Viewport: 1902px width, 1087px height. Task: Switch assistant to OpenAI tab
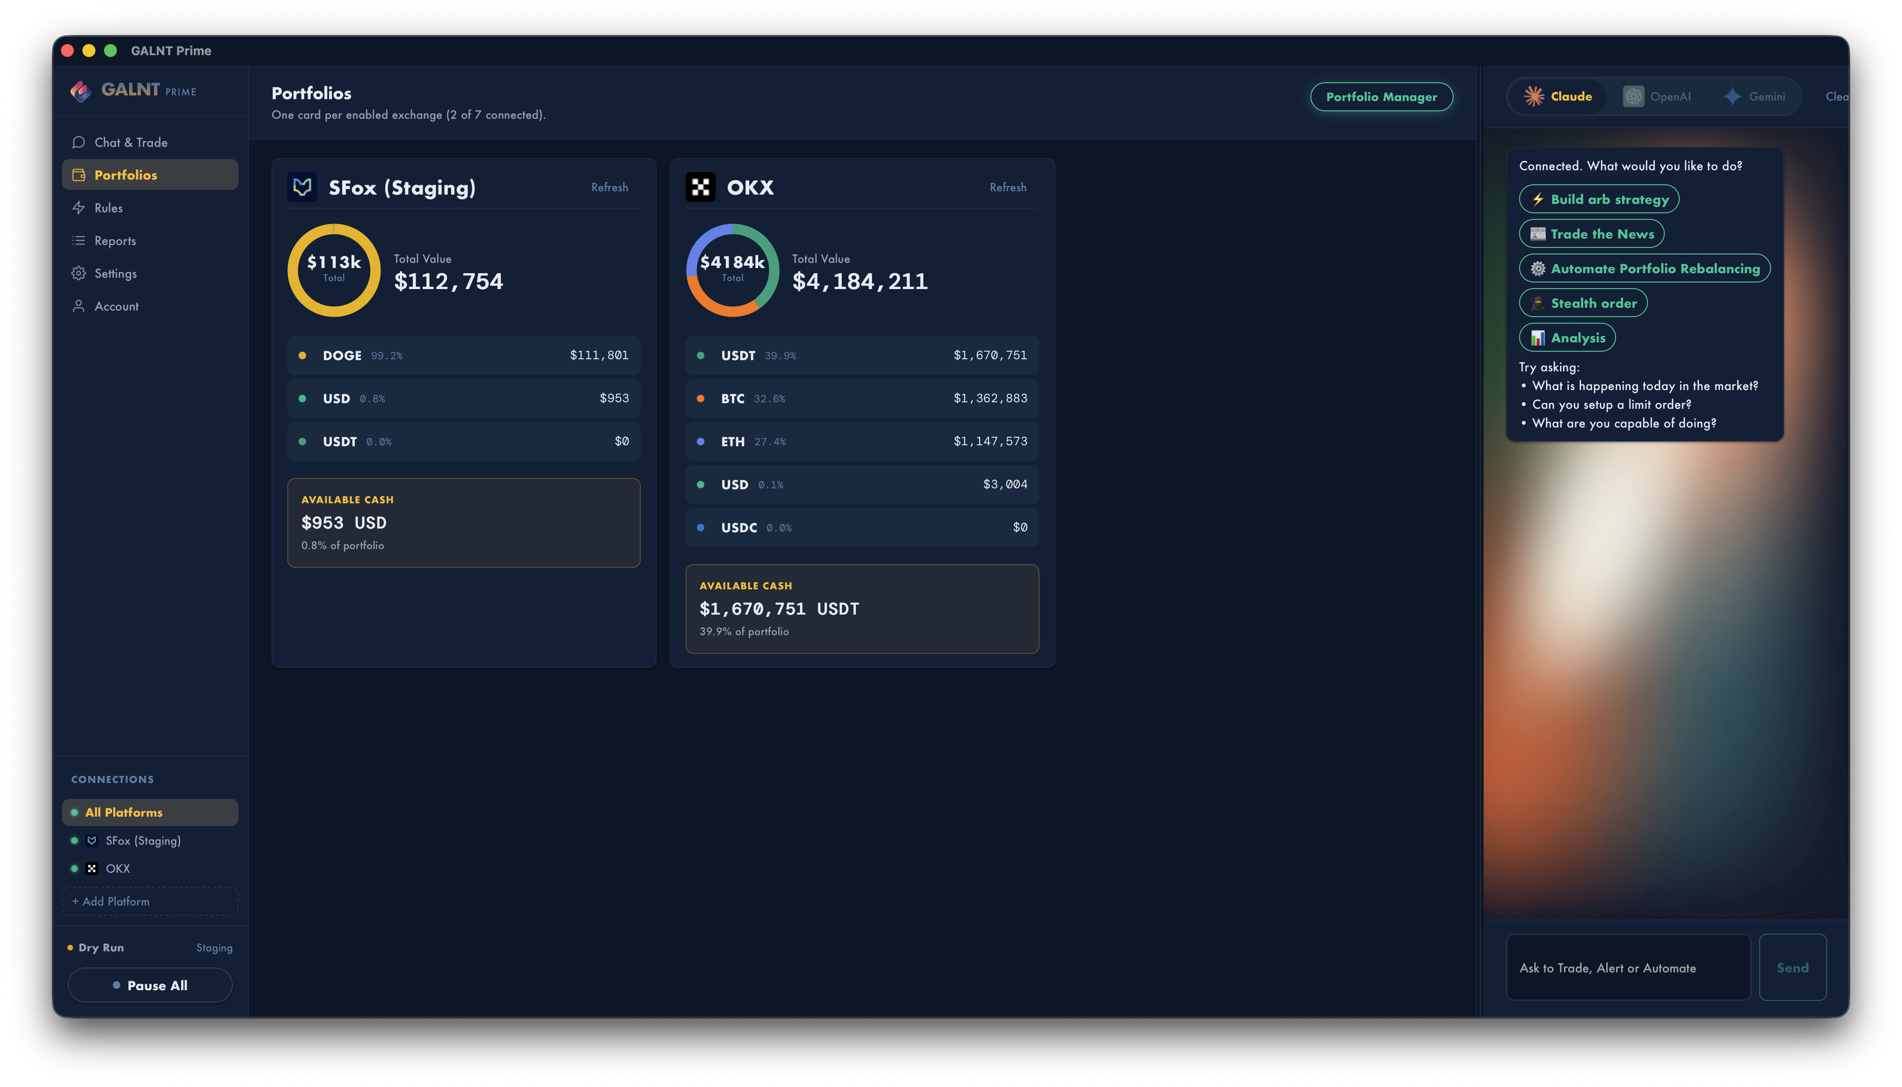1656,96
